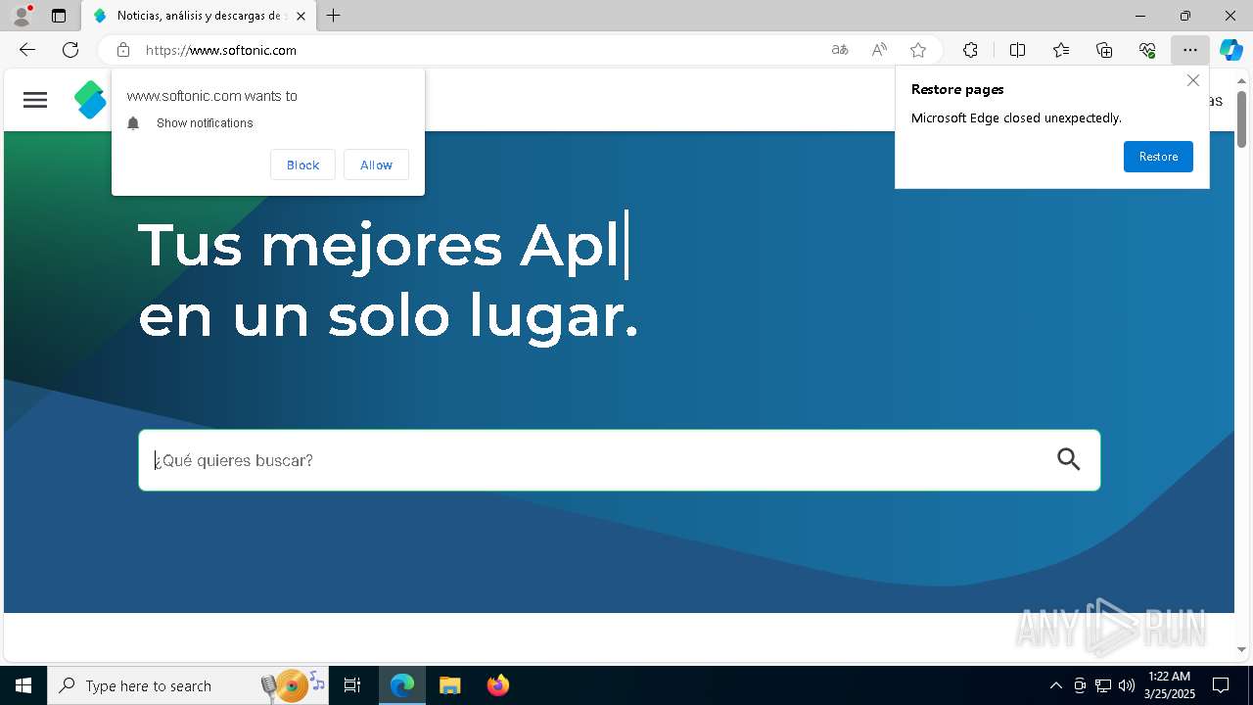Open Extensions puzzle icon
Viewport: 1253px width, 705px height.
pyautogui.click(x=970, y=50)
